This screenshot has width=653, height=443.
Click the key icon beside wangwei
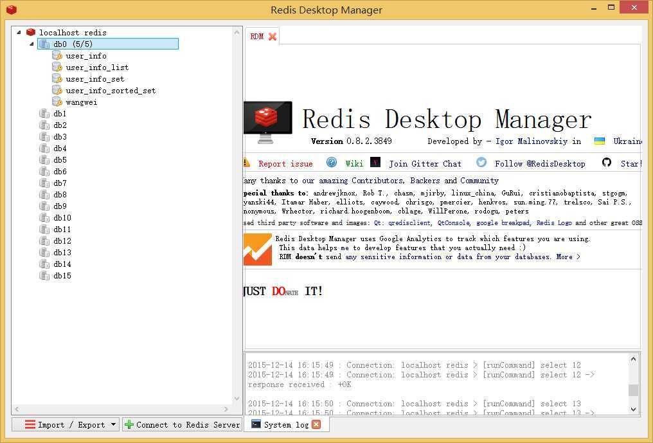tap(57, 102)
